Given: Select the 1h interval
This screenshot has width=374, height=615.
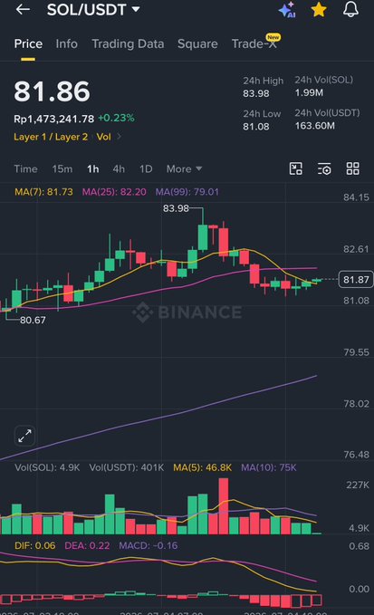Looking at the screenshot, I should click(93, 169).
